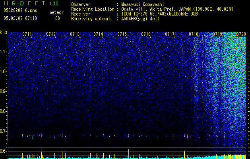Viewport: 250px width, 159px height.
Task: Click the 0711 time marker
Action: [x=27, y=34]
